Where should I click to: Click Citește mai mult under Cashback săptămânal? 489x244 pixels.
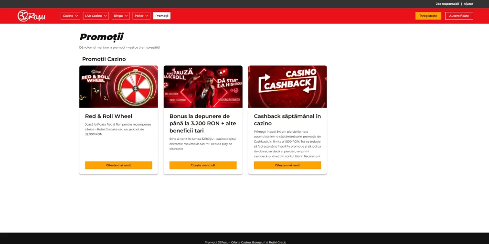pyautogui.click(x=287, y=165)
